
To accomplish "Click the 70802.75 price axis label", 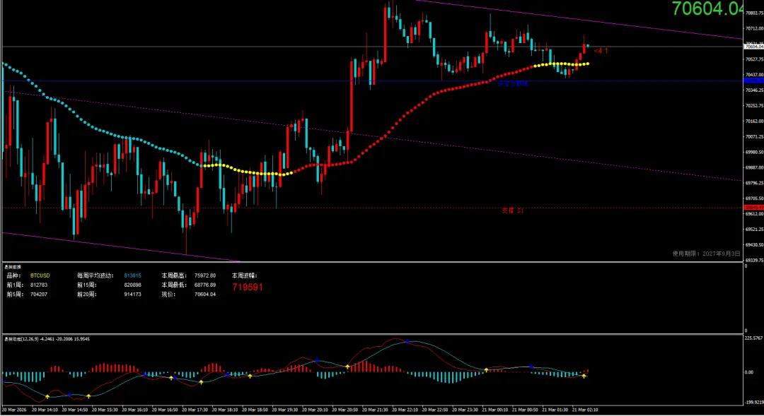I will tap(754, 13).
